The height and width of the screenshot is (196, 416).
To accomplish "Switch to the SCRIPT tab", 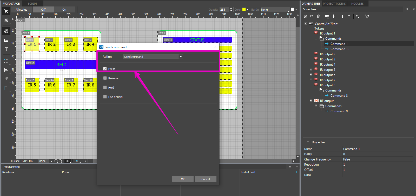I will click(x=32, y=4).
